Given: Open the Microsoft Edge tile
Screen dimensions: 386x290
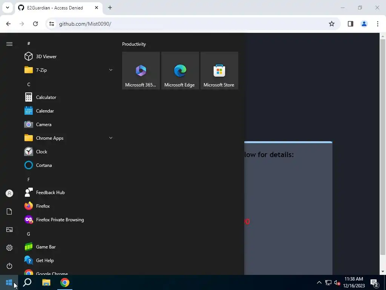Looking at the screenshot, I should [180, 71].
